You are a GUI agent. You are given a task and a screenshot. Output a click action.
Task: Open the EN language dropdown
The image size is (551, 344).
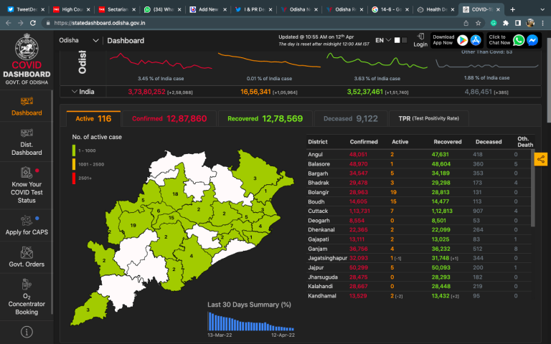(382, 41)
